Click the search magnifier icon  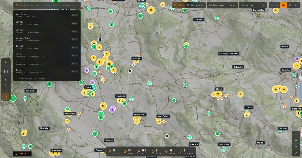[17, 6]
